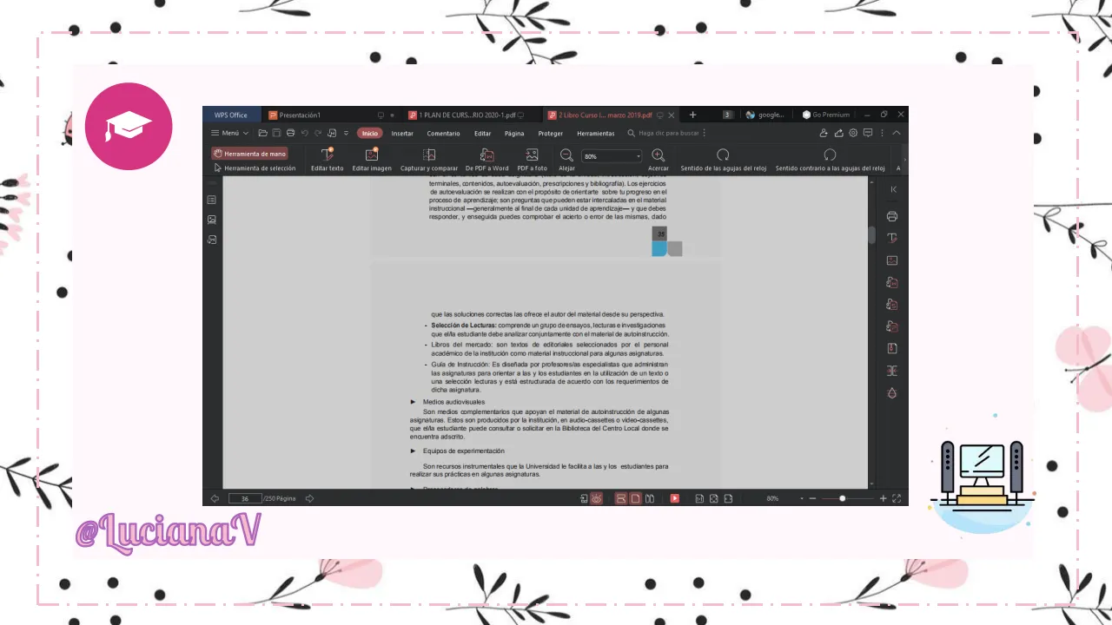Click the share icon in ribbon header
Viewport: 1112px width, 625px height.
838,133
